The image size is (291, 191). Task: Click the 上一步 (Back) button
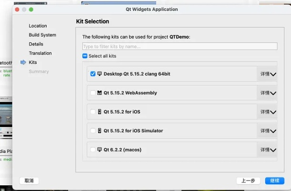[248, 180]
